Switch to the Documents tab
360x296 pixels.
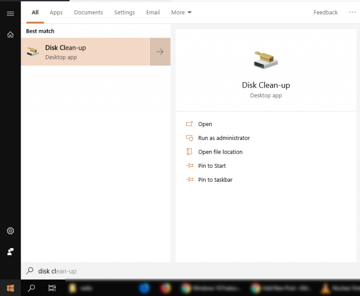89,12
